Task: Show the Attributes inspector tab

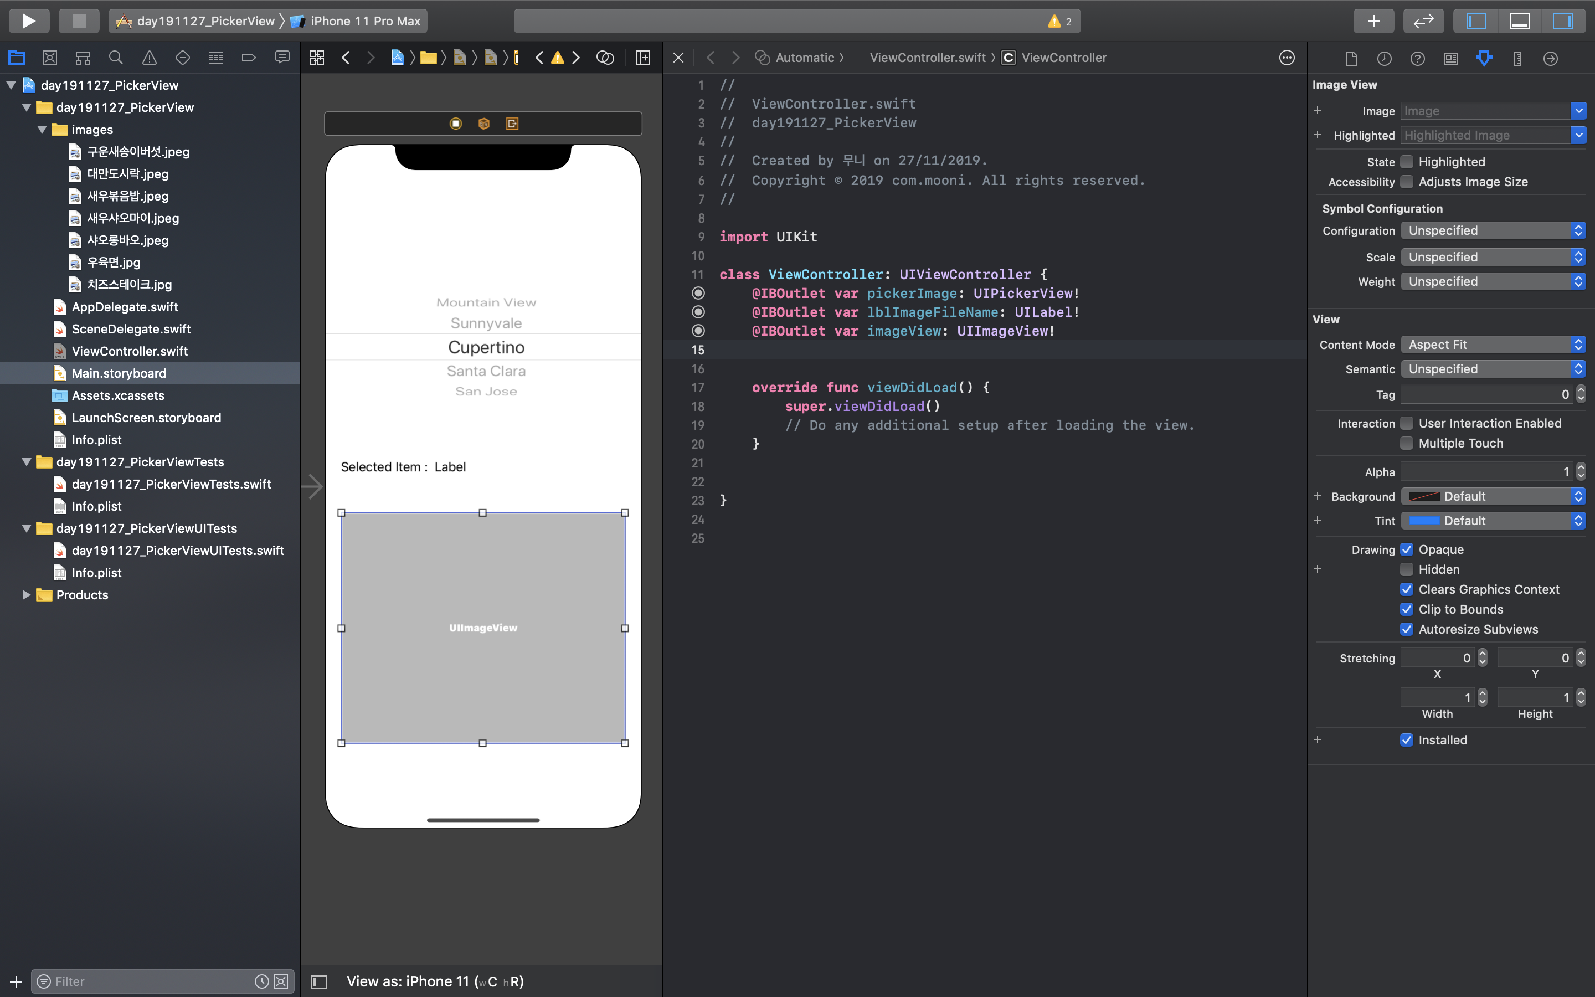Action: (1484, 58)
